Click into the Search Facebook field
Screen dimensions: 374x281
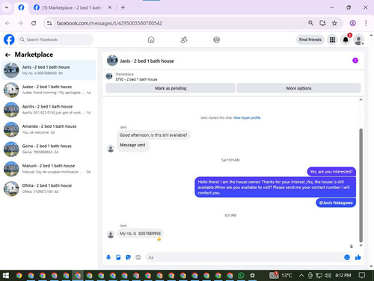pos(55,40)
